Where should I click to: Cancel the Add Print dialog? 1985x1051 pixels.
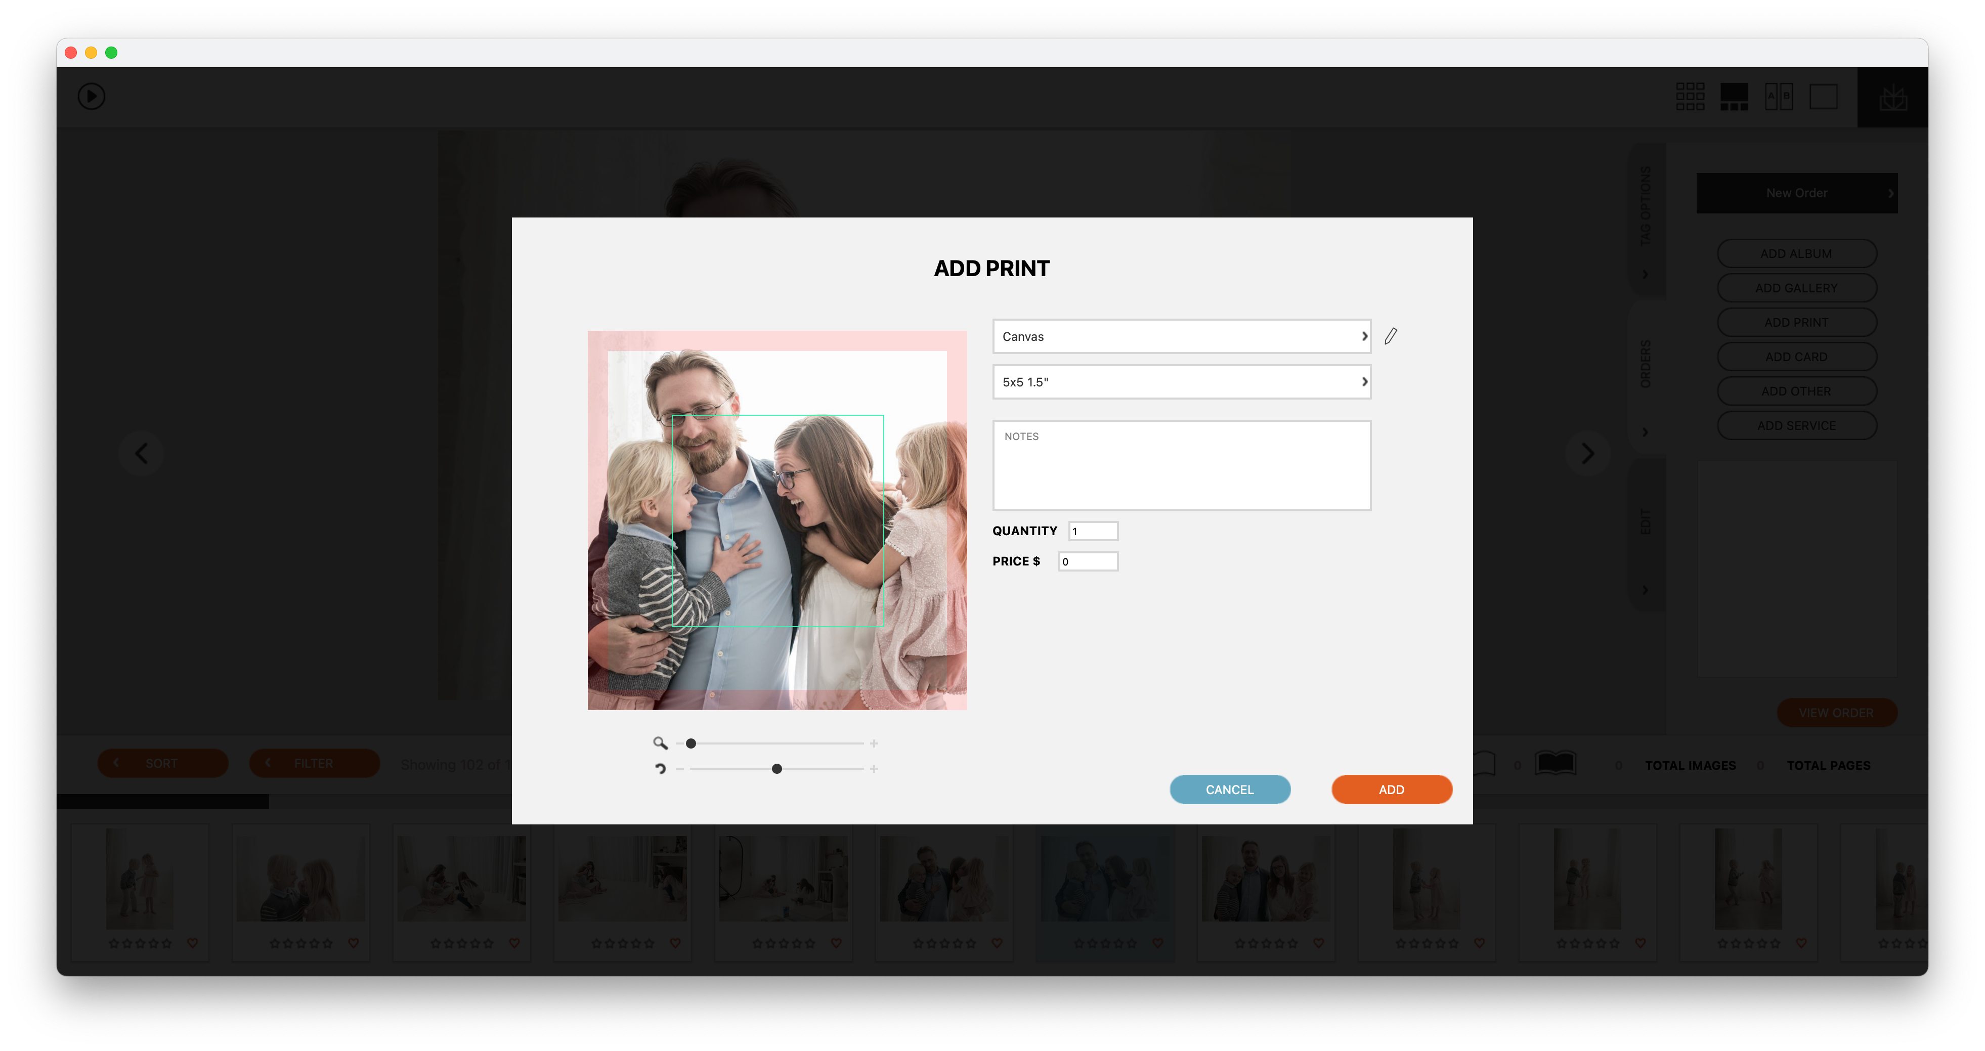pyautogui.click(x=1229, y=789)
